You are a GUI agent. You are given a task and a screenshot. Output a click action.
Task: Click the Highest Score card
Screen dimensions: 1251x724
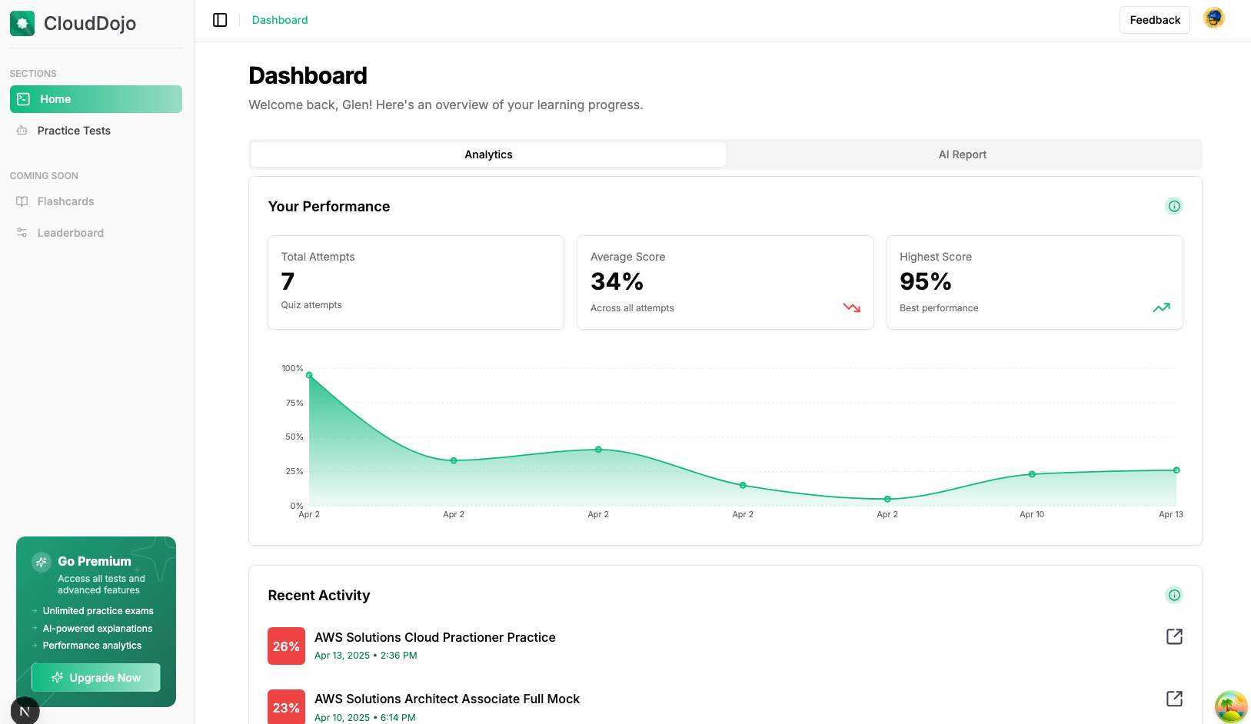[1035, 282]
